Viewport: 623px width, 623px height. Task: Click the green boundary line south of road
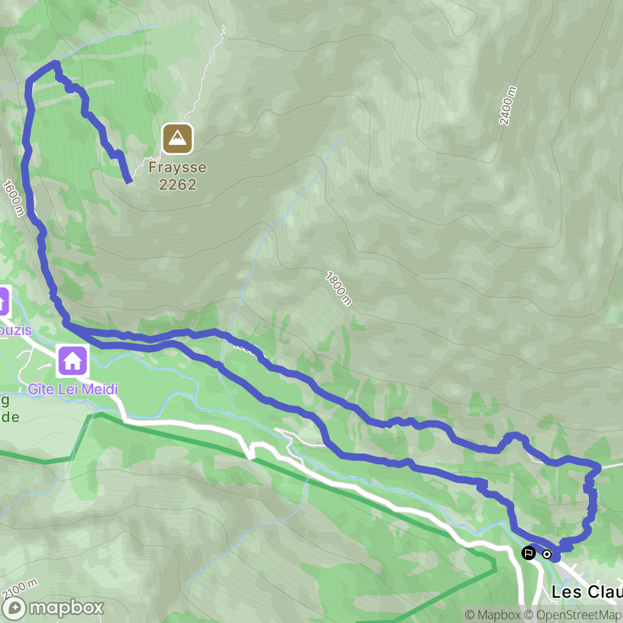click(x=254, y=459)
